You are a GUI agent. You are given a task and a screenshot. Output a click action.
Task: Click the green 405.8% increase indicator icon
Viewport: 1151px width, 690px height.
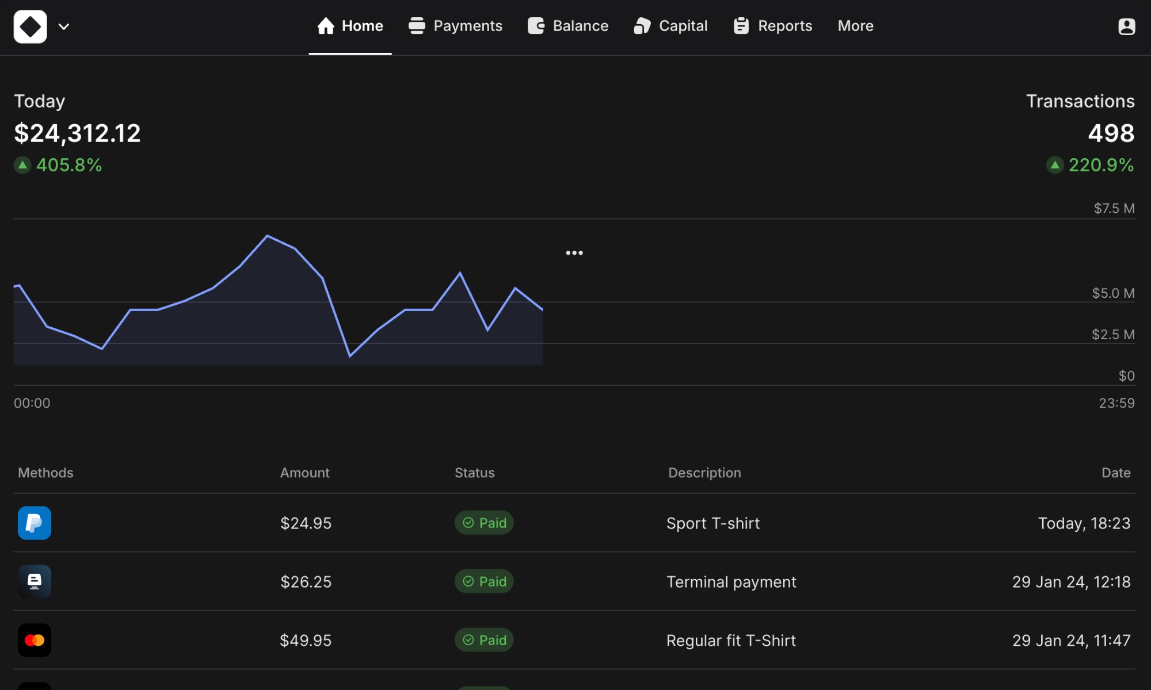click(22, 166)
